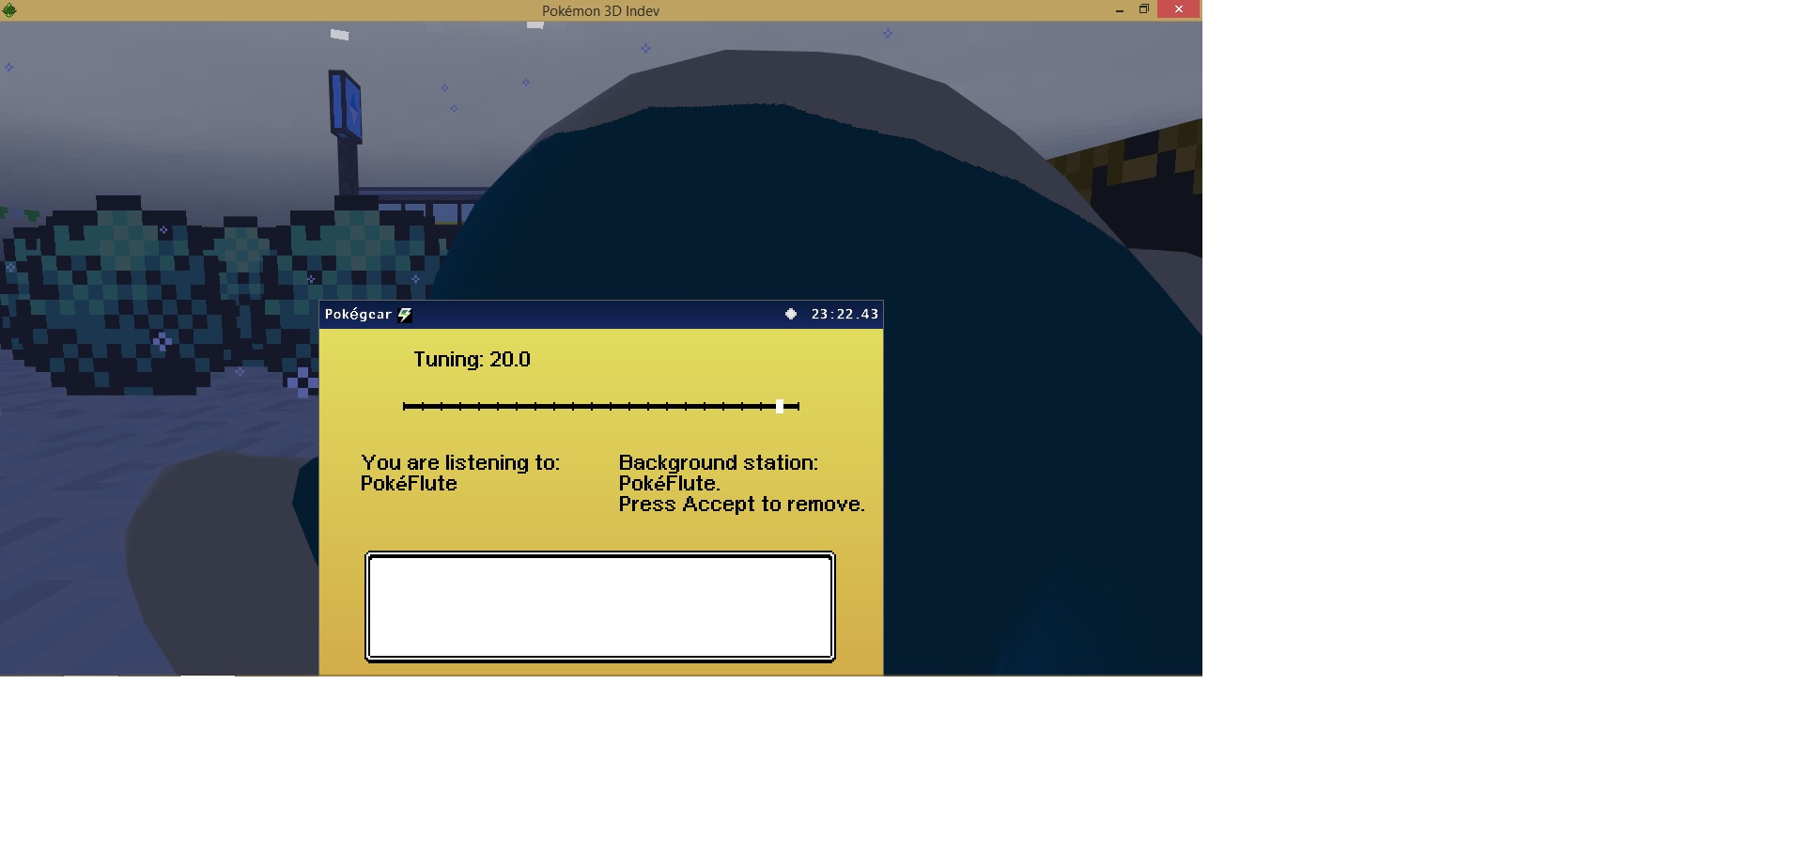The height and width of the screenshot is (855, 1798).
Task: Minimize the Pokémon 3D Indev window
Action: [1119, 10]
